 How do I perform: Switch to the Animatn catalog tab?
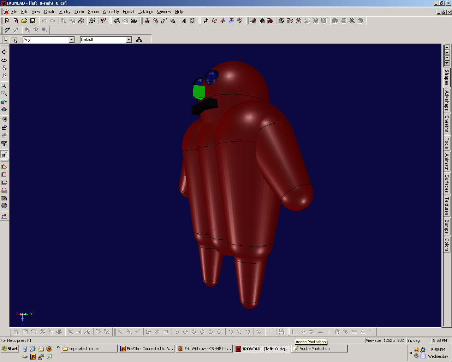(x=447, y=162)
